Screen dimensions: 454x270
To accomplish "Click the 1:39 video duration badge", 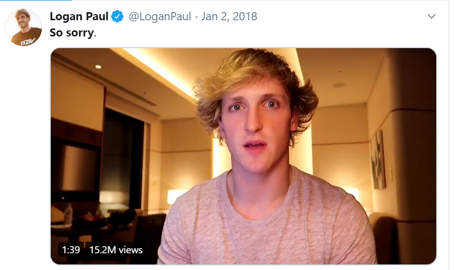I will coord(71,250).
